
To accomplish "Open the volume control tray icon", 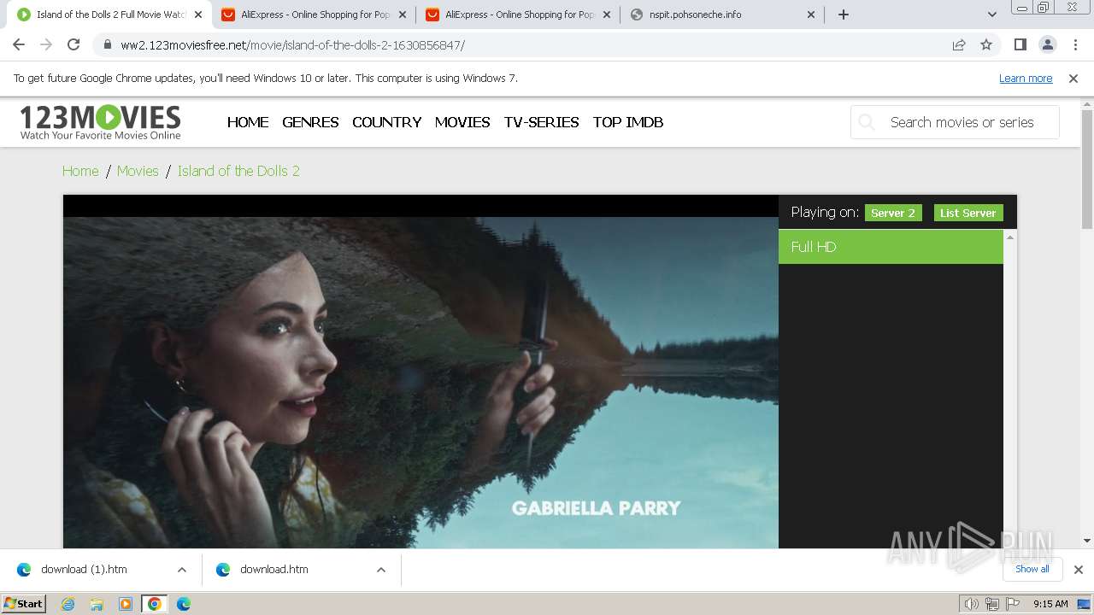I will (971, 604).
